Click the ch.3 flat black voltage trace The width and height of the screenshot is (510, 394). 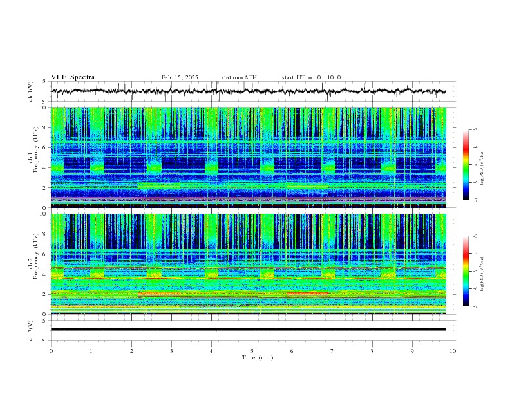[248, 330]
